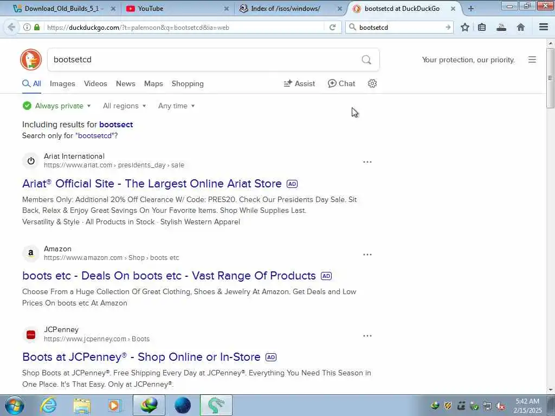Screen dimensions: 555x416
Task: Open search settings gear icon
Action: [x=372, y=83]
